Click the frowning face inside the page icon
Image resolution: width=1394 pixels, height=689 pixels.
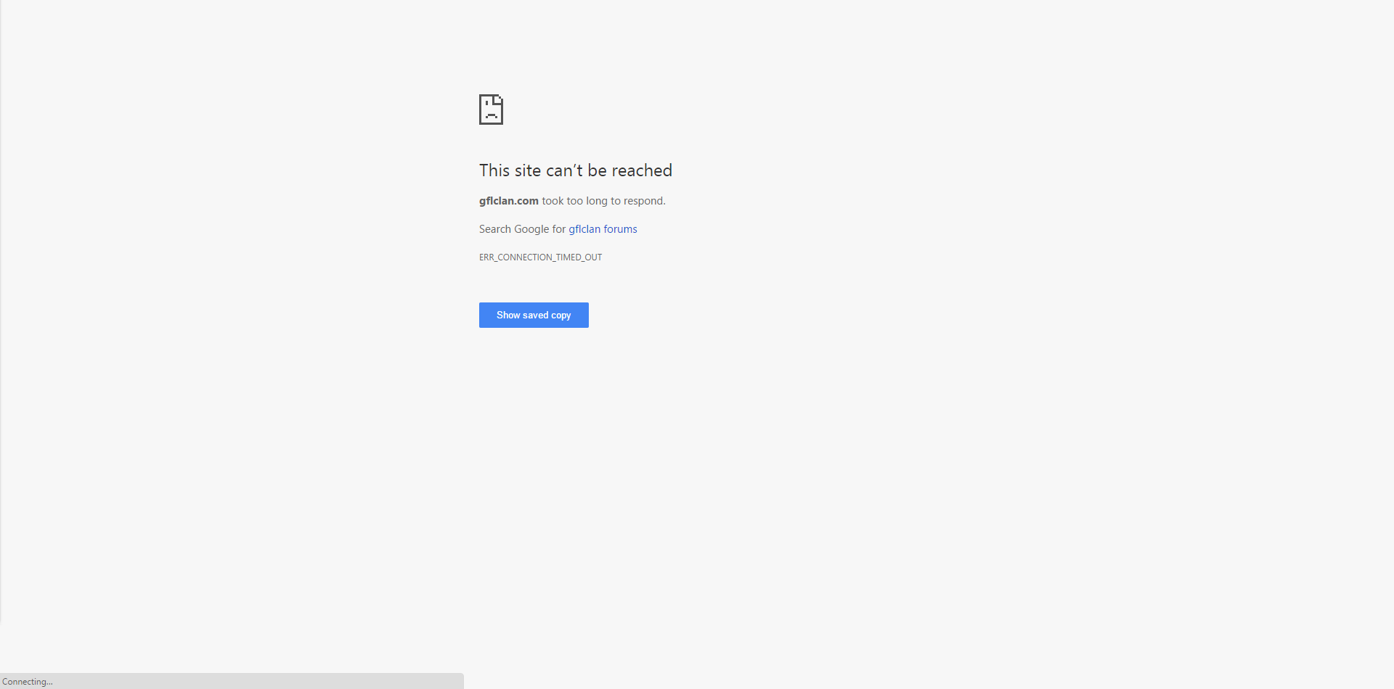(x=491, y=113)
